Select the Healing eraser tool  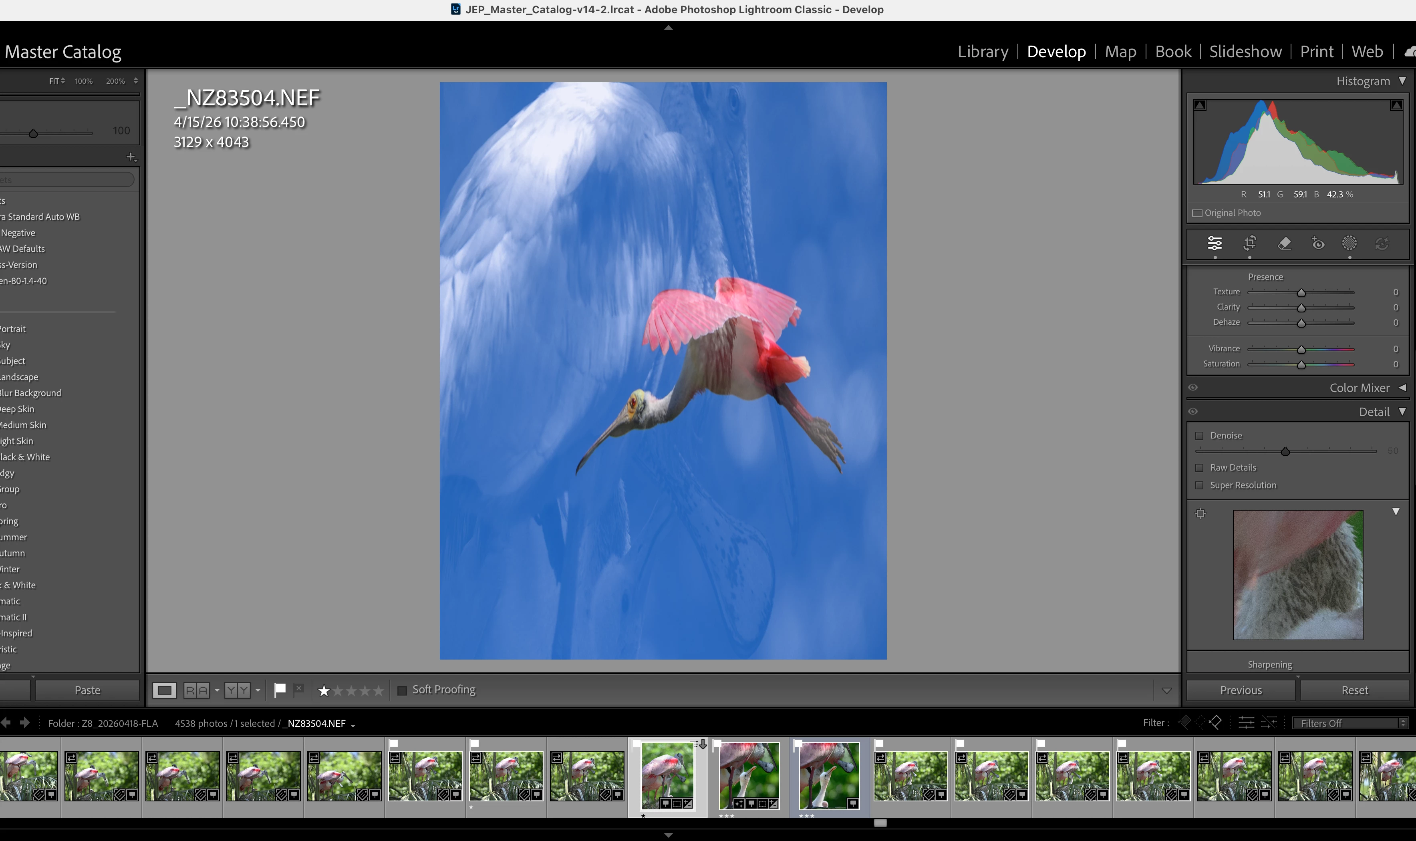click(x=1285, y=243)
